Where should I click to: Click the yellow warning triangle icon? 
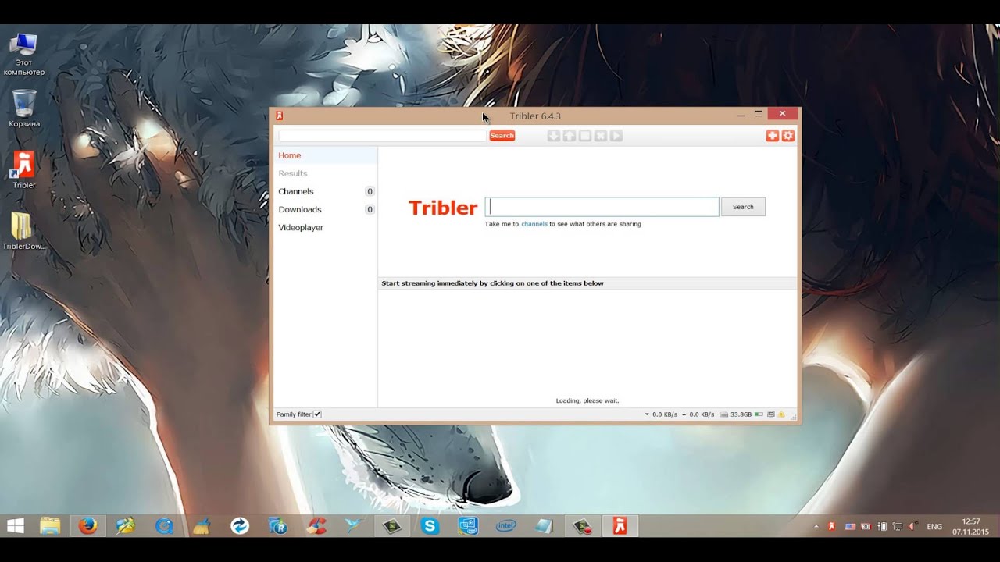(x=781, y=414)
